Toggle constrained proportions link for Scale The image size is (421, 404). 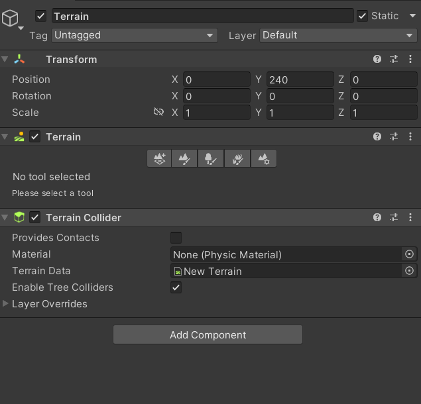[158, 111]
